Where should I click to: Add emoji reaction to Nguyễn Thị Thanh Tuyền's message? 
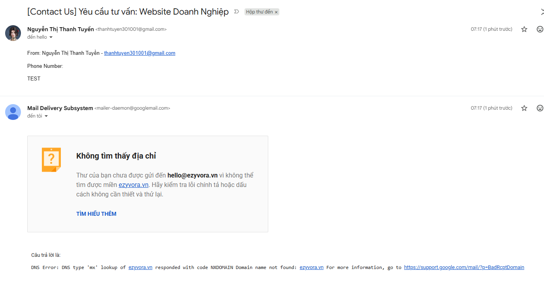pos(540,29)
